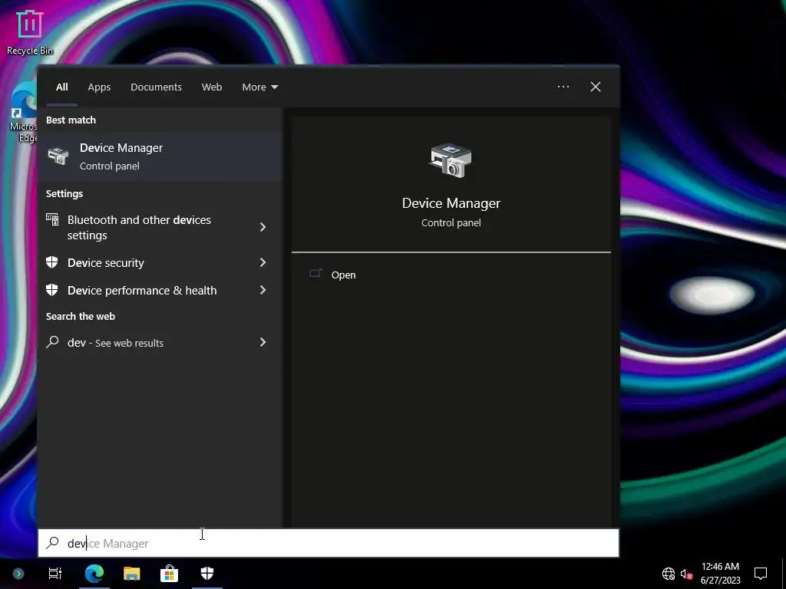Open File Explorer from the taskbar

click(x=132, y=573)
